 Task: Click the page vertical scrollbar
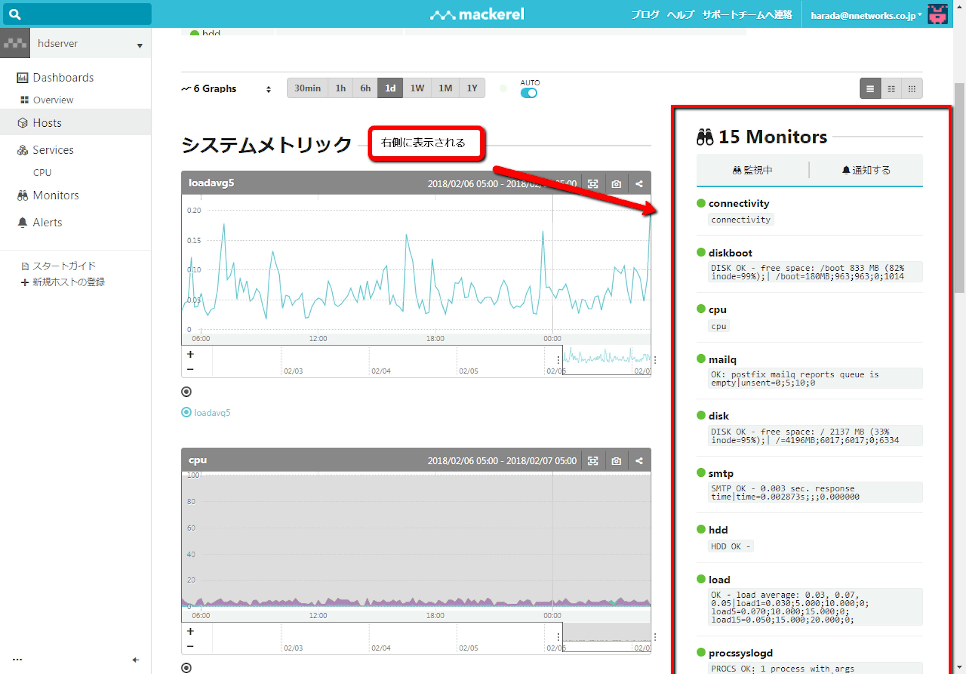pyautogui.click(x=959, y=187)
